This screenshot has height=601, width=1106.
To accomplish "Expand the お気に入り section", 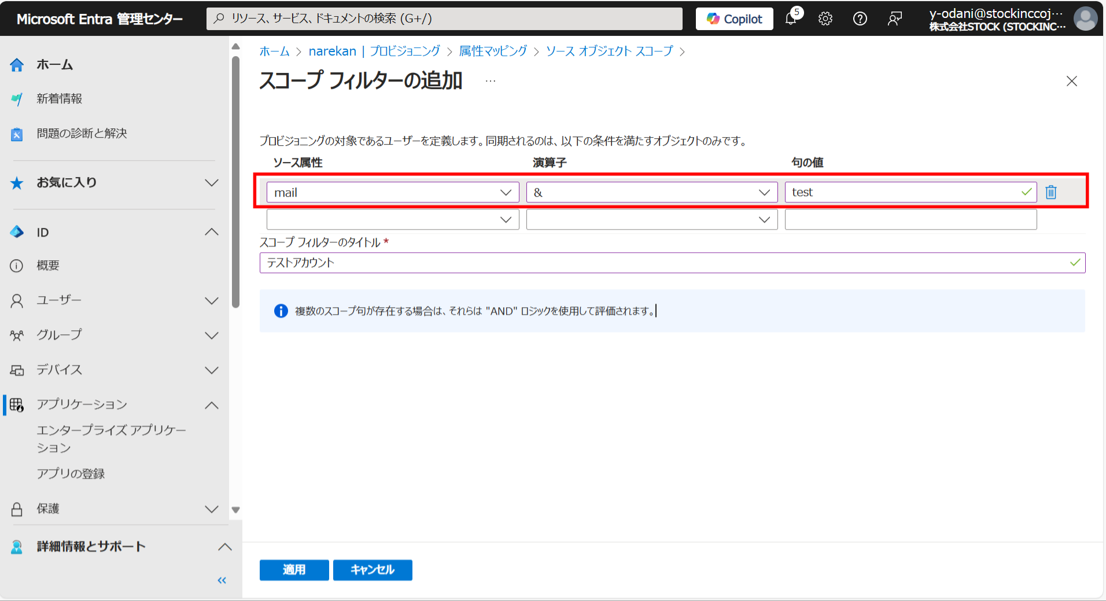I will pyautogui.click(x=212, y=183).
